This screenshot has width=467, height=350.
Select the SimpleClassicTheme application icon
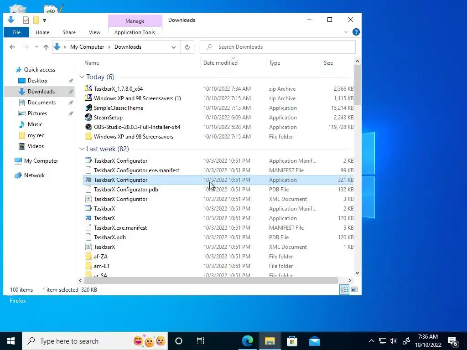(88, 108)
